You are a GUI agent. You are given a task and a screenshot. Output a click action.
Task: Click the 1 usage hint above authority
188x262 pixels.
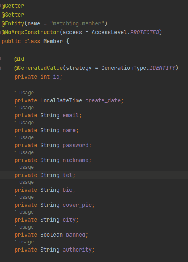[x=24, y=242]
